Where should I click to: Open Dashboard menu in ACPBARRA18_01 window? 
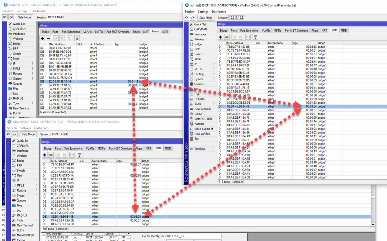tap(41, 128)
